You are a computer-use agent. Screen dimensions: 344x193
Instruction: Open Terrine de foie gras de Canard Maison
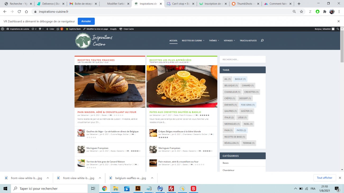tap(106, 162)
